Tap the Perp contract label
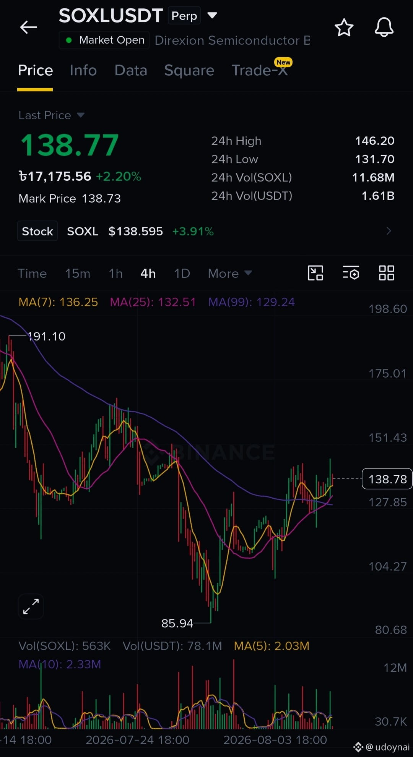This screenshot has width=413, height=757. (184, 16)
